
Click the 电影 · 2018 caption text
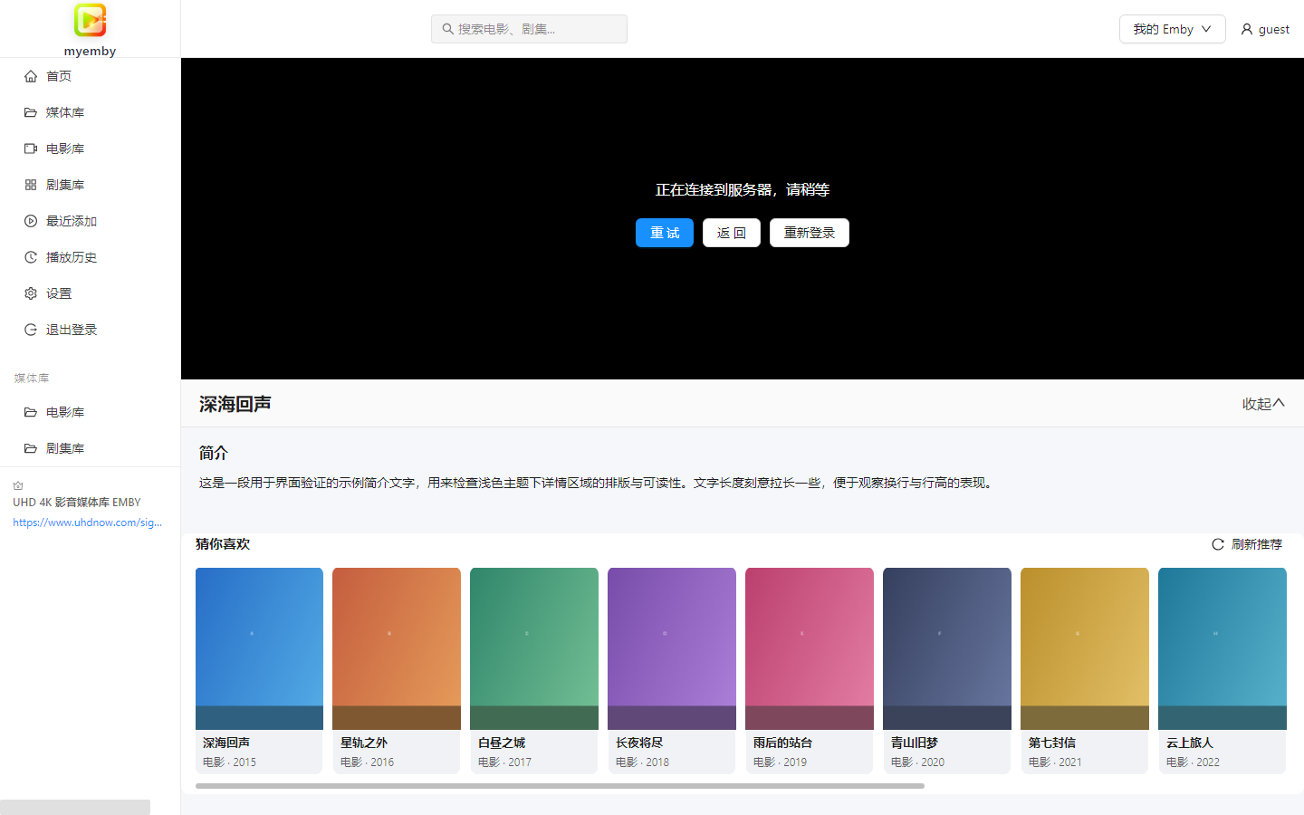click(x=642, y=762)
